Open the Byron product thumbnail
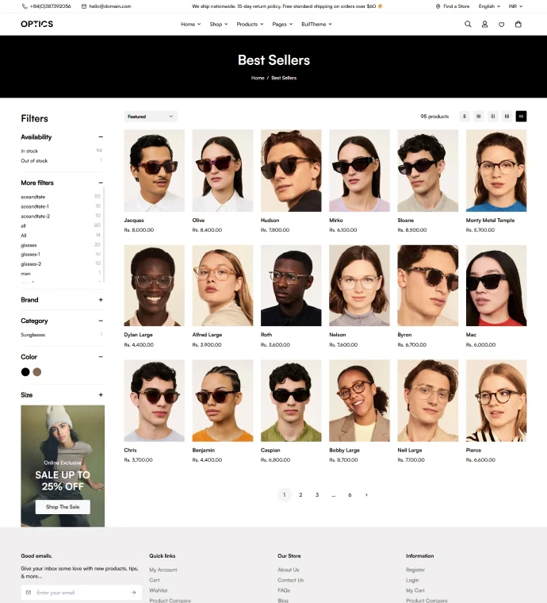 coord(427,286)
